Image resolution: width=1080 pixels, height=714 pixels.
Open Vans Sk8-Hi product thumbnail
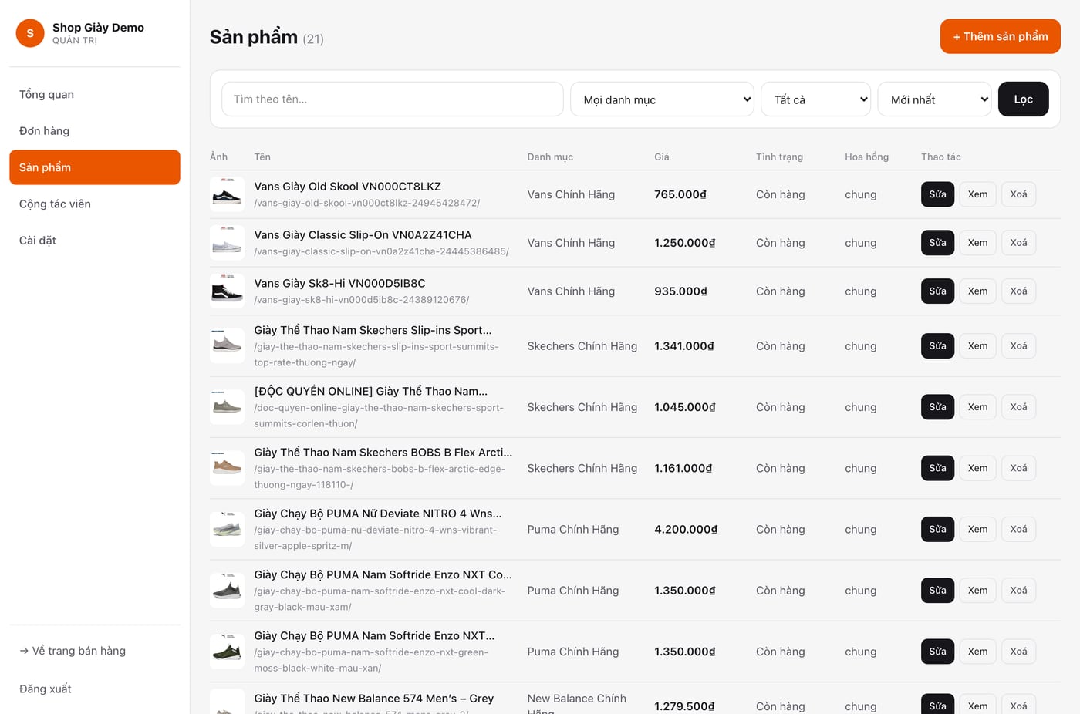click(x=227, y=291)
